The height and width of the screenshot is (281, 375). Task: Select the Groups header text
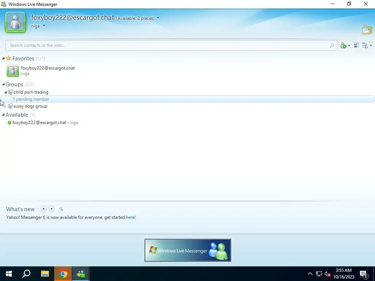14,85
